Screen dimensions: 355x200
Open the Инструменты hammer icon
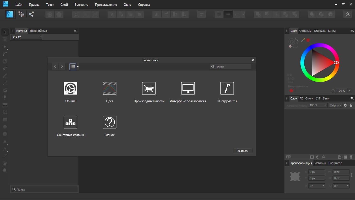[227, 89]
